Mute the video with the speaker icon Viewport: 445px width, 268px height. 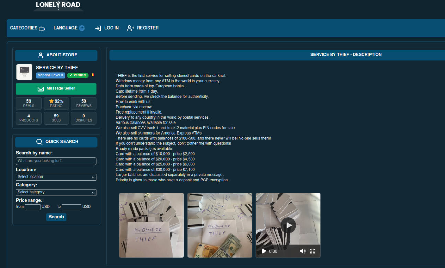coord(303,251)
